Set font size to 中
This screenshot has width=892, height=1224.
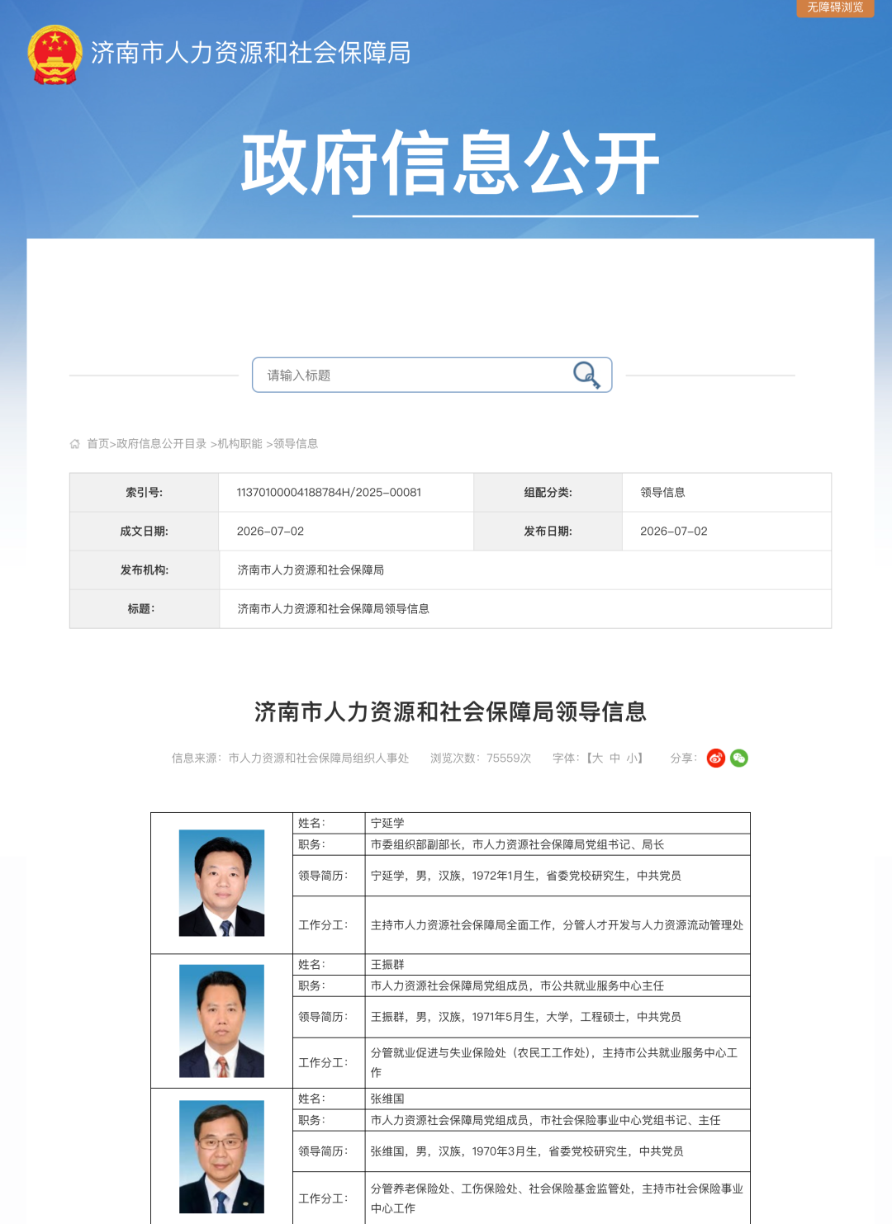click(x=615, y=758)
